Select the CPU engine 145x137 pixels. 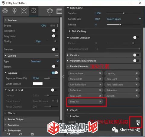click(x=44, y=25)
